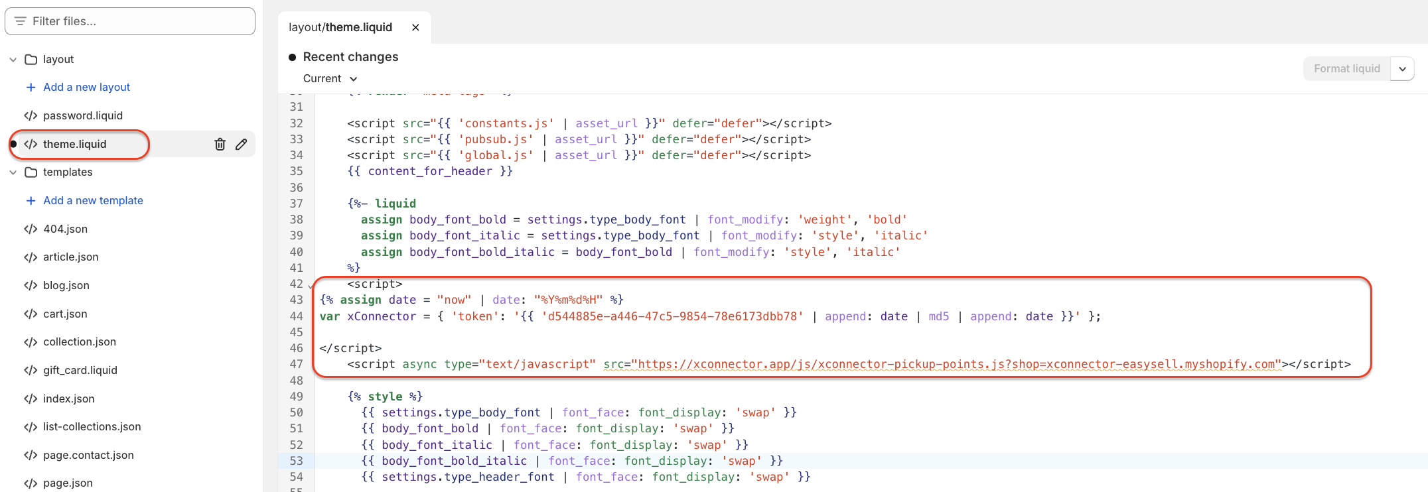The height and width of the screenshot is (492, 1428).
Task: Click the xconnector script URL on line 47
Action: click(956, 364)
